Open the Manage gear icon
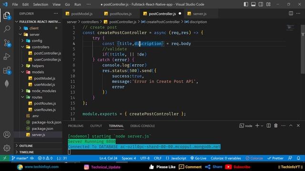Image resolution: width=305 pixels, height=171 pixels. click(x=7, y=148)
